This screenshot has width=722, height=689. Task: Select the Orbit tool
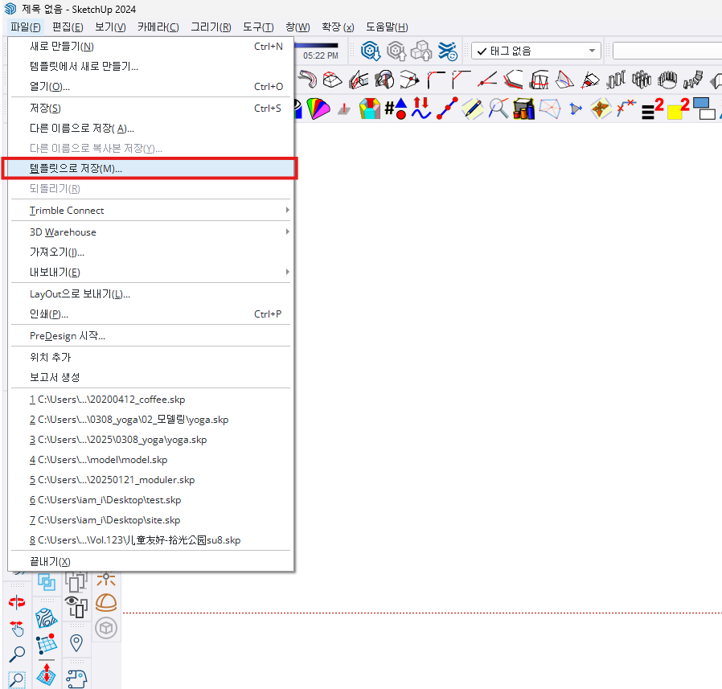pyautogui.click(x=17, y=601)
